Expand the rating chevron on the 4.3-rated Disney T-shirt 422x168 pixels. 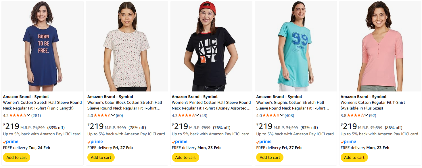coord(197,116)
